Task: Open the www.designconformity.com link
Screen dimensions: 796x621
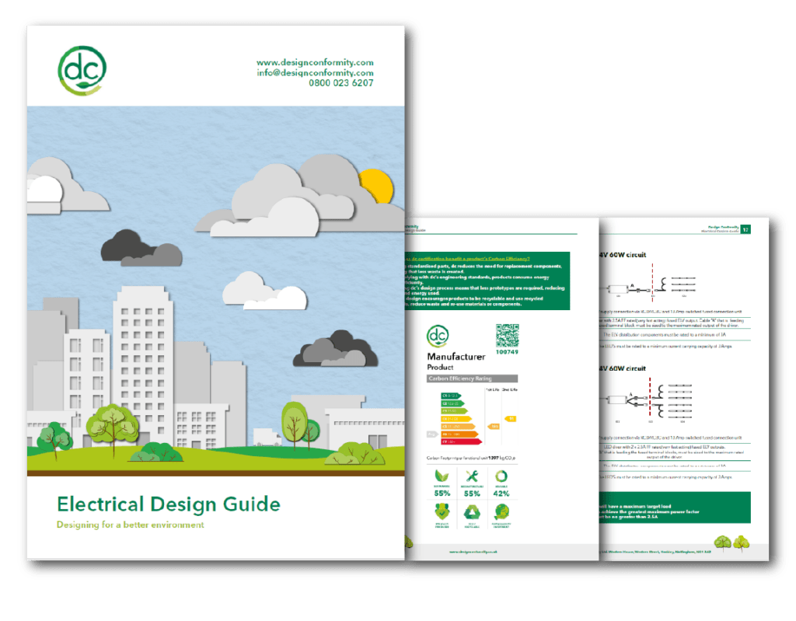Action: [x=315, y=62]
